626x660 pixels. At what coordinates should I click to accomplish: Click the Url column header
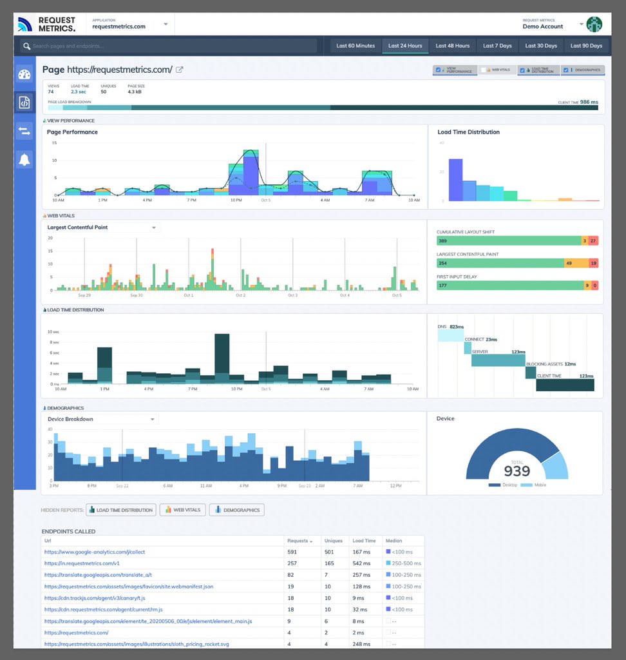point(48,541)
